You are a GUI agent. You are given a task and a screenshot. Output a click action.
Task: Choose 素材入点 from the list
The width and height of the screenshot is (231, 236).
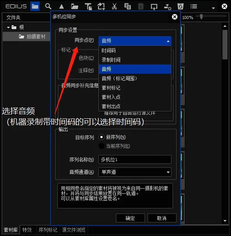(x=135, y=97)
